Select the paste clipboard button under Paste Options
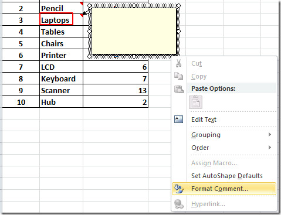This screenshot has width=281, height=215. (195, 102)
